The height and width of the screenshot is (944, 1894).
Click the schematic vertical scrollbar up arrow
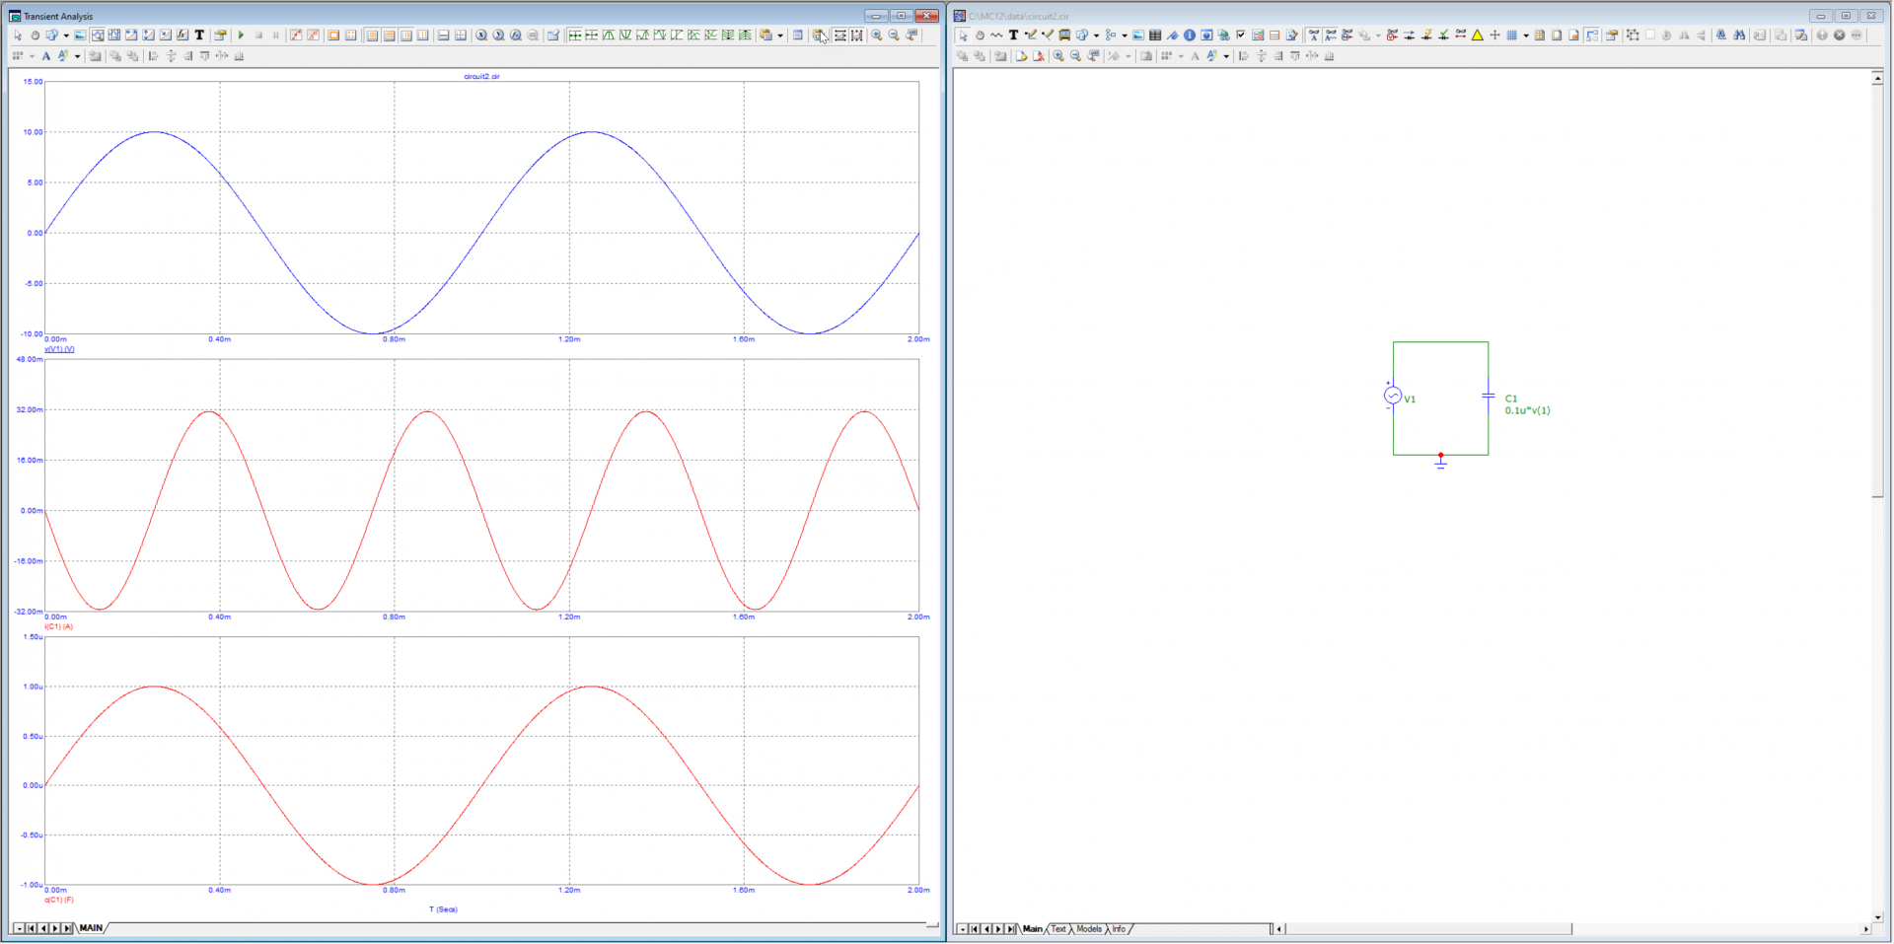click(x=1877, y=78)
